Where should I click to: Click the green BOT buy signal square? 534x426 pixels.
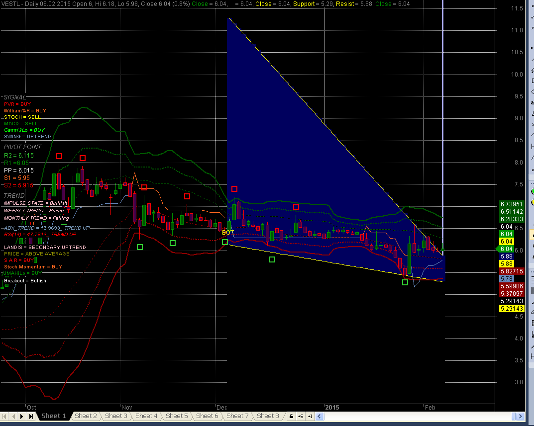click(x=225, y=242)
